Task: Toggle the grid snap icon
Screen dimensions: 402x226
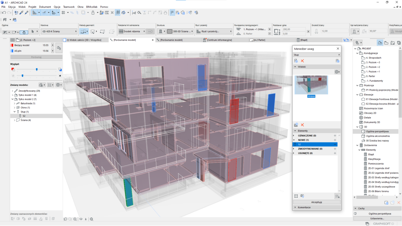Action: 63,13
